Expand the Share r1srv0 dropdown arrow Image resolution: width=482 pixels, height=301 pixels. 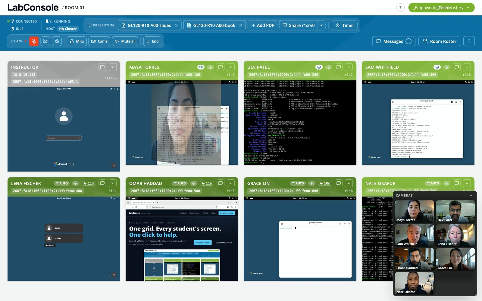pyautogui.click(x=321, y=25)
